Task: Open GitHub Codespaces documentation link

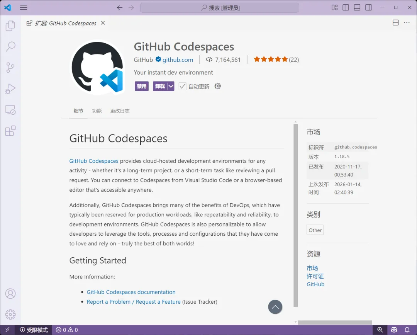Action: coord(131,292)
